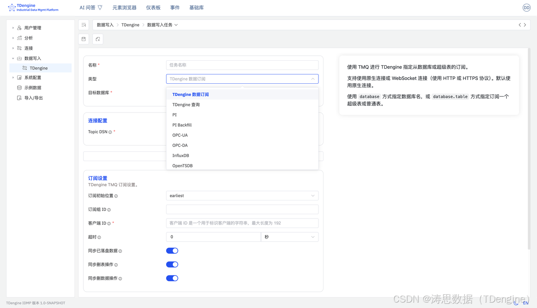Click the 订阅组 ID input field
The width and height of the screenshot is (537, 308).
click(242, 209)
